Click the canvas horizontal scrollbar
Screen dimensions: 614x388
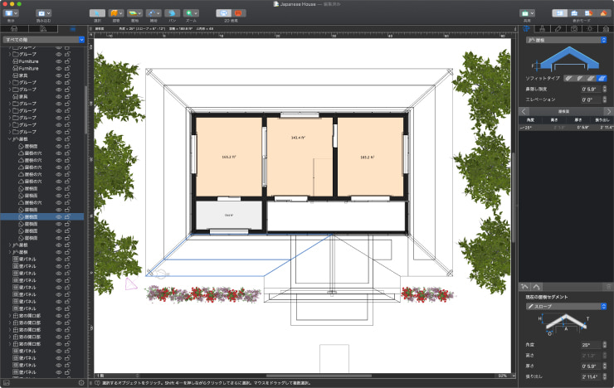(319, 376)
